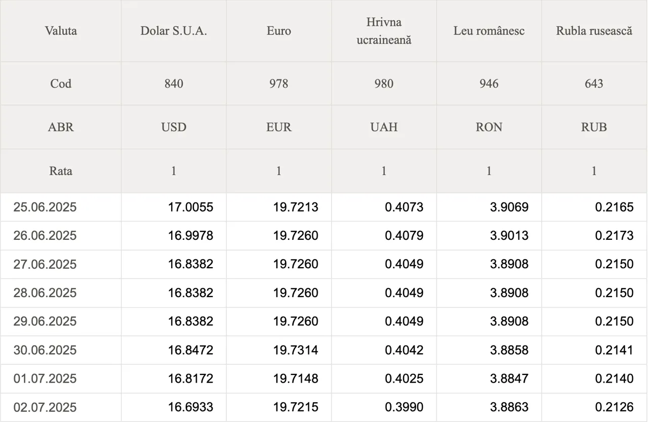Click the RON abbreviation cell
The width and height of the screenshot is (648, 422).
489,127
